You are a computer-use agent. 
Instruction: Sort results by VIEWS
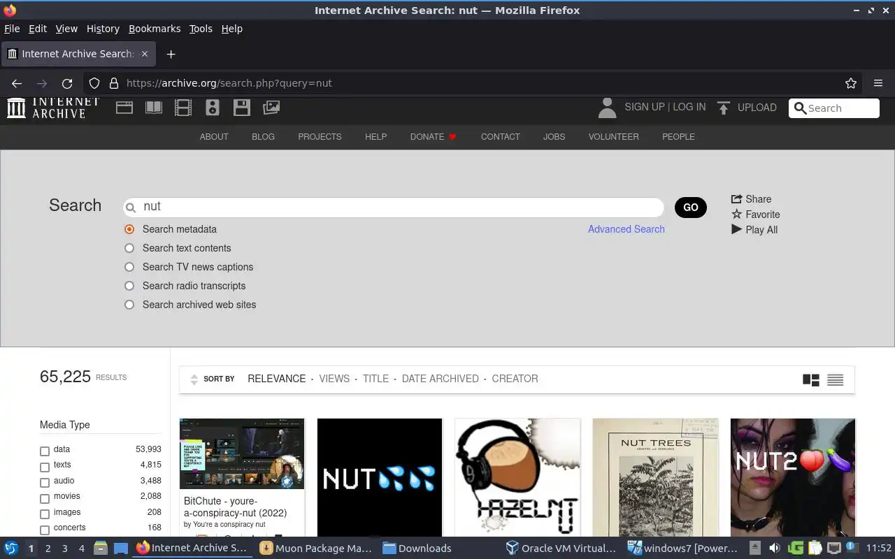coord(334,379)
